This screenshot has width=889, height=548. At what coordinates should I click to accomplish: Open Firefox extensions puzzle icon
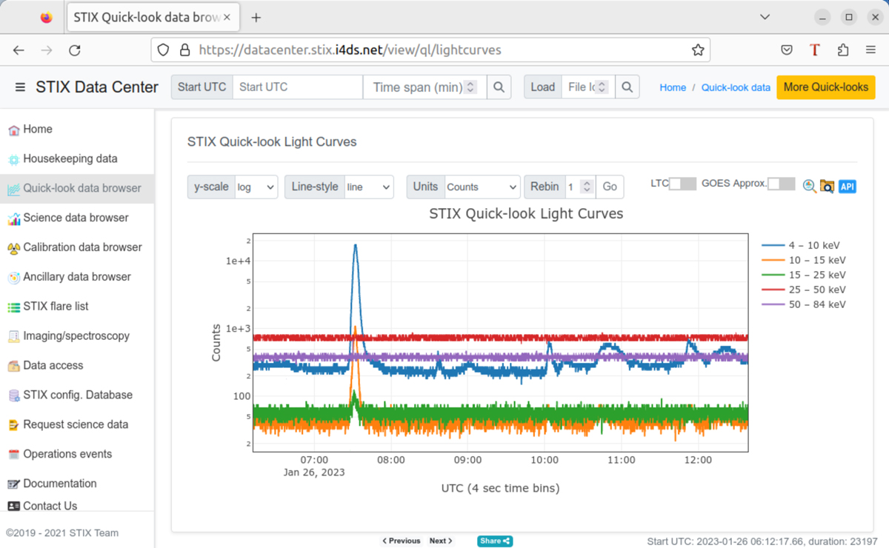tap(842, 50)
